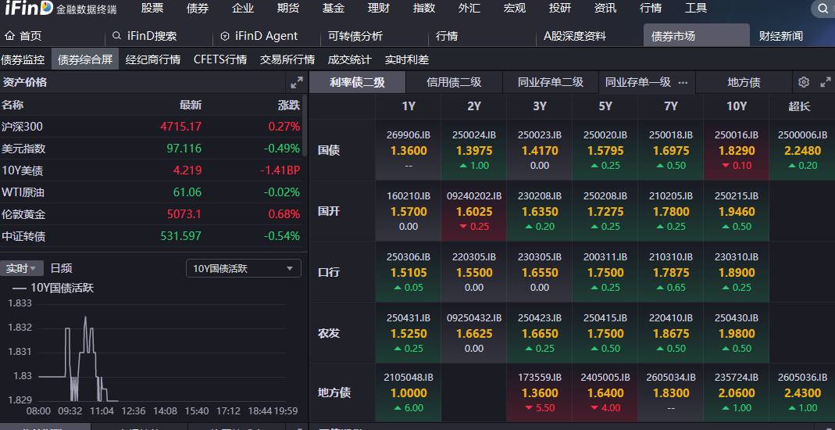Open the 财经新闻 tab
Image resolution: width=835 pixels, height=430 pixels.
(780, 36)
